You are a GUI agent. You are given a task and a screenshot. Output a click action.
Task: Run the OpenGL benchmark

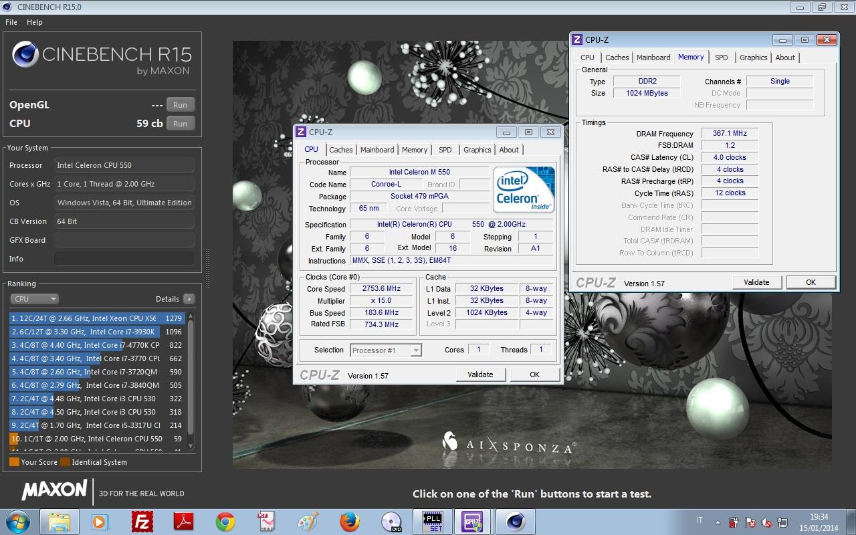(x=181, y=105)
